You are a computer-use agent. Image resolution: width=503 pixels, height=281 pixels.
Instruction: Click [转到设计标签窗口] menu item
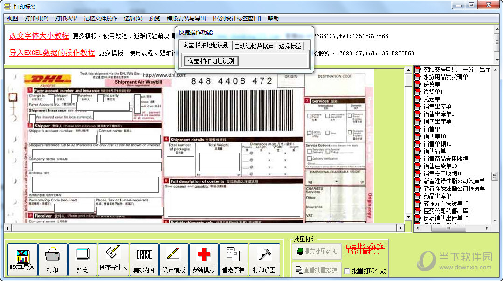[x=237, y=19]
